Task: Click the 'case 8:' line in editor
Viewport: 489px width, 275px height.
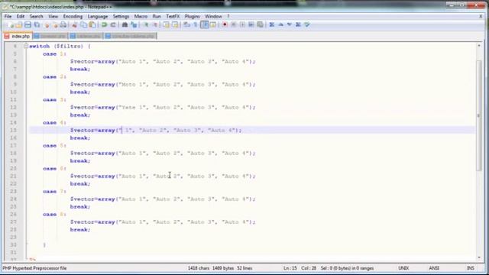Action: pyautogui.click(x=54, y=215)
